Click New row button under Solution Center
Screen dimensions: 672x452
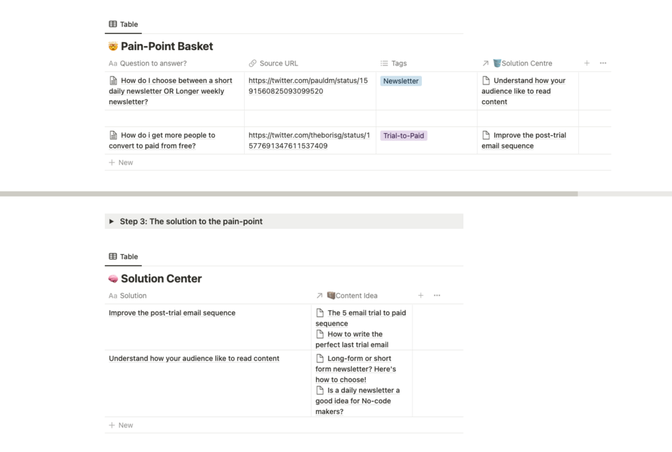(x=121, y=425)
